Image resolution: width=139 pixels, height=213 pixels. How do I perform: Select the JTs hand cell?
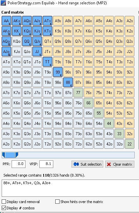point(48,51)
